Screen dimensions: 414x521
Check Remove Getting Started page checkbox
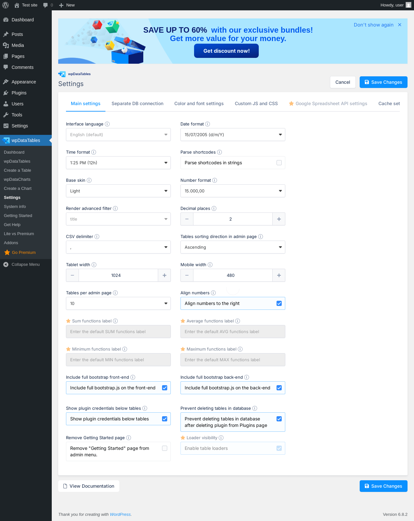[x=165, y=448]
